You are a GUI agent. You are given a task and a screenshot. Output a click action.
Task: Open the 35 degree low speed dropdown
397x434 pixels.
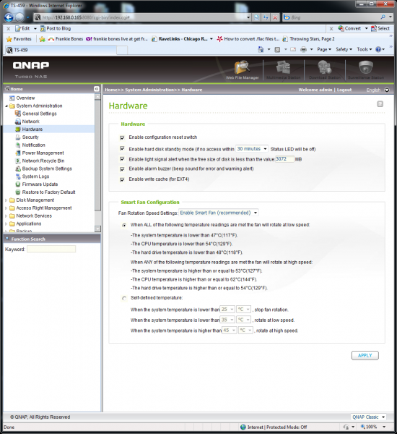[227, 320]
